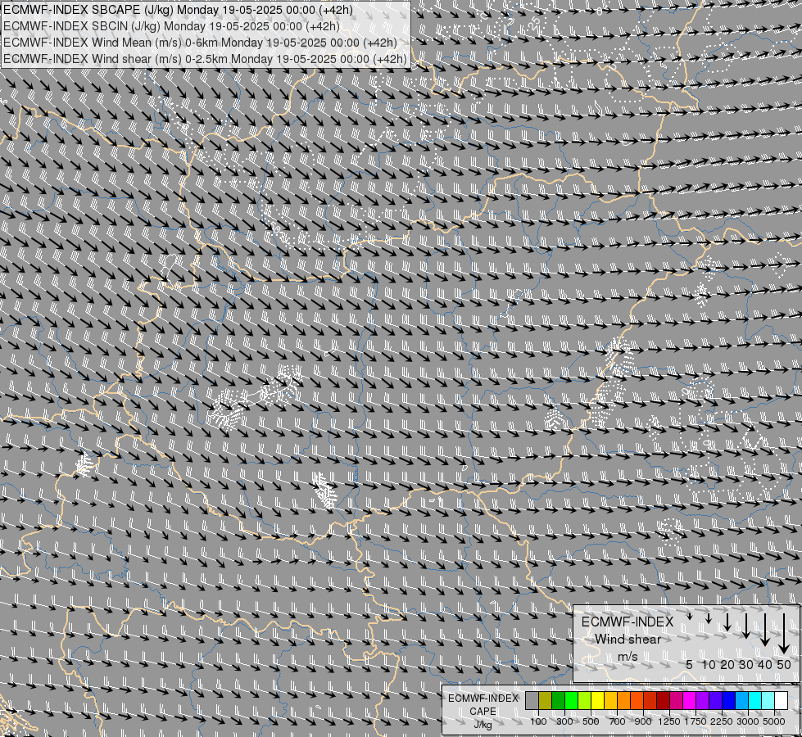Click the '5000' CAPE scale label
This screenshot has width=802, height=737.
tap(774, 721)
